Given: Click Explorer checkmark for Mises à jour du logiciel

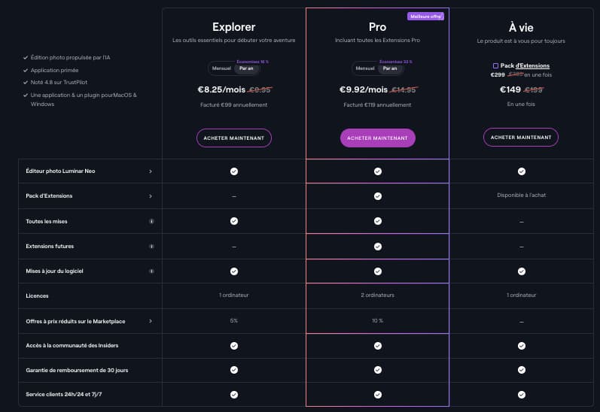Looking at the screenshot, I should tap(234, 271).
